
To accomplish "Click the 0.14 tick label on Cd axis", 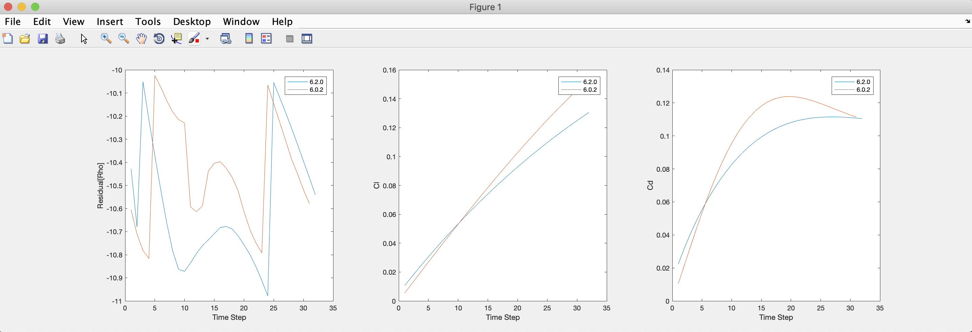I will click(x=663, y=70).
